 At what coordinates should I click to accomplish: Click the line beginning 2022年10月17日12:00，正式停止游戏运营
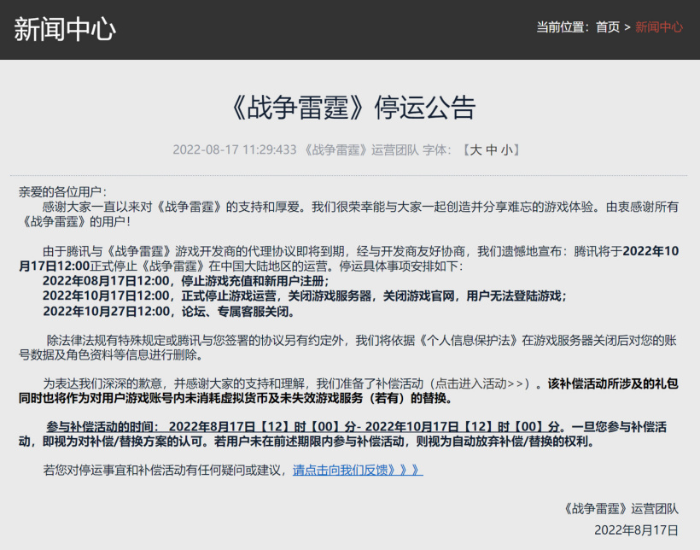305,295
